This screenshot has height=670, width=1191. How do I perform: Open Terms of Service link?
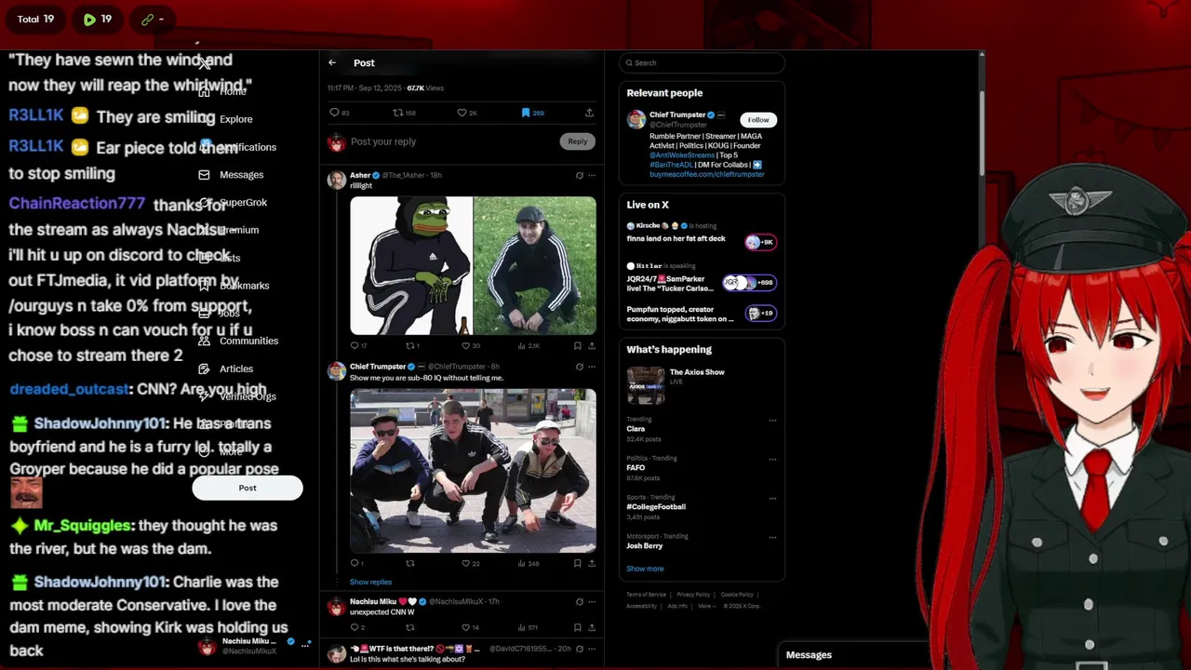(646, 595)
